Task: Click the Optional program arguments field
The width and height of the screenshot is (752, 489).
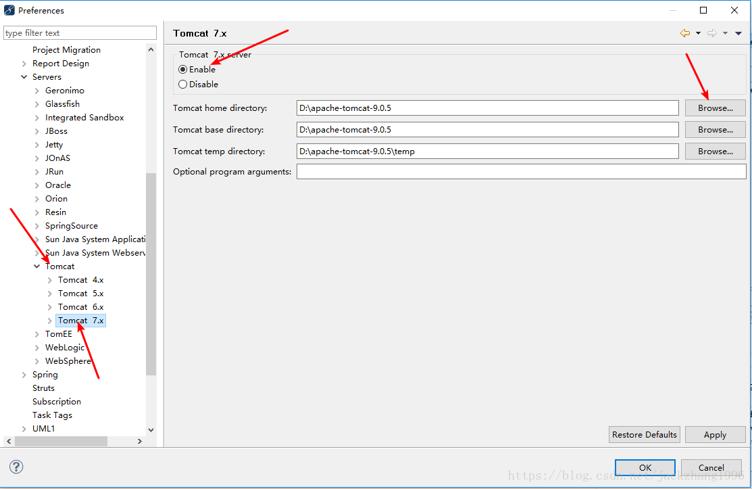Action: pyautogui.click(x=522, y=171)
